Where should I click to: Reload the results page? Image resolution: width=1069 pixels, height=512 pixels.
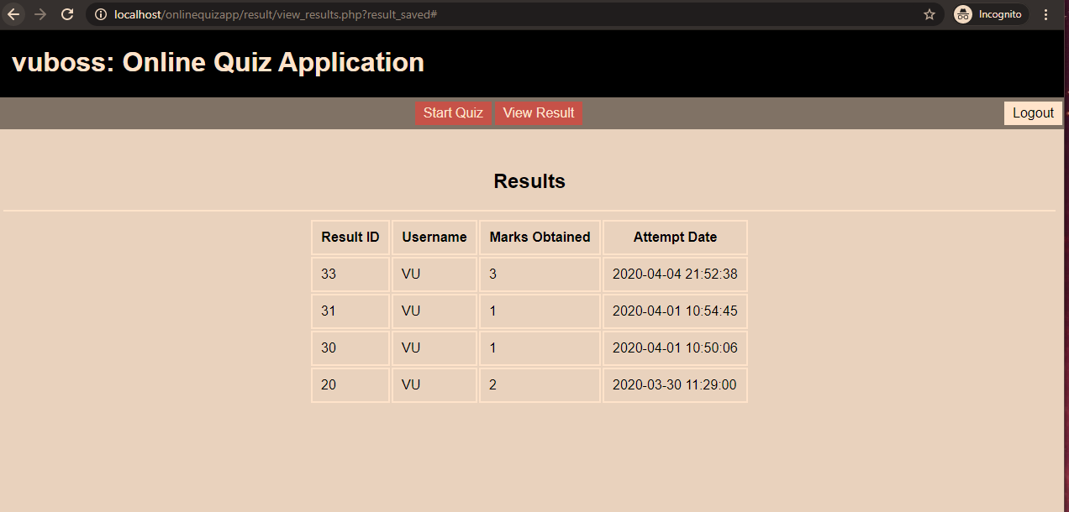coord(67,13)
